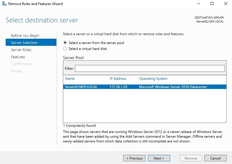This screenshot has height=164, width=232.
Task: Click the wizard icon in title bar
Action: [x=4, y=4]
